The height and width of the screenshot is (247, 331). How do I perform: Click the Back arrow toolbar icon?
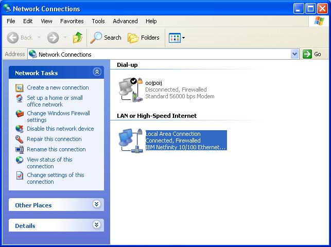click(x=13, y=38)
